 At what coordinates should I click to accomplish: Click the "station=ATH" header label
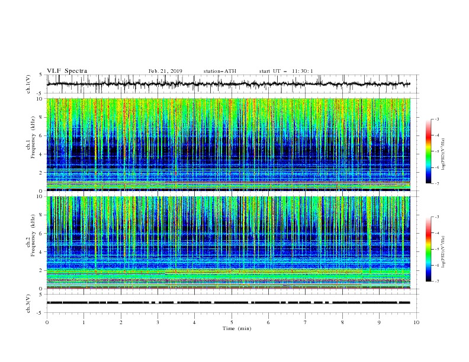pyautogui.click(x=220, y=71)
